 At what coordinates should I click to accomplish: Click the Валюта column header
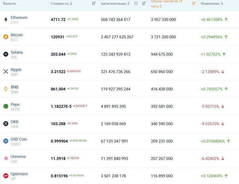9,3
